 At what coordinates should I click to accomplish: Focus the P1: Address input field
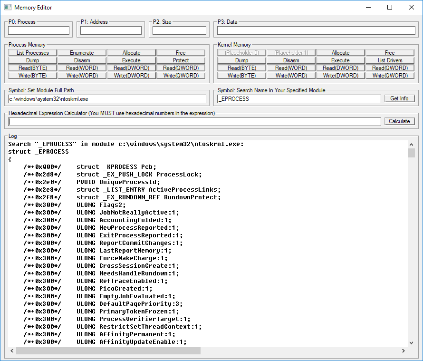point(111,30)
